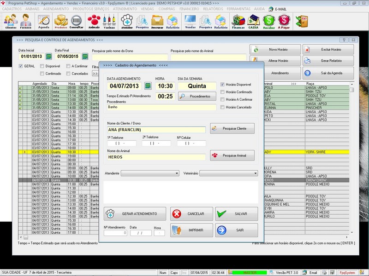The height and width of the screenshot is (276, 369).
Task: Open the Clientes toolbar icon
Action: 11,21
